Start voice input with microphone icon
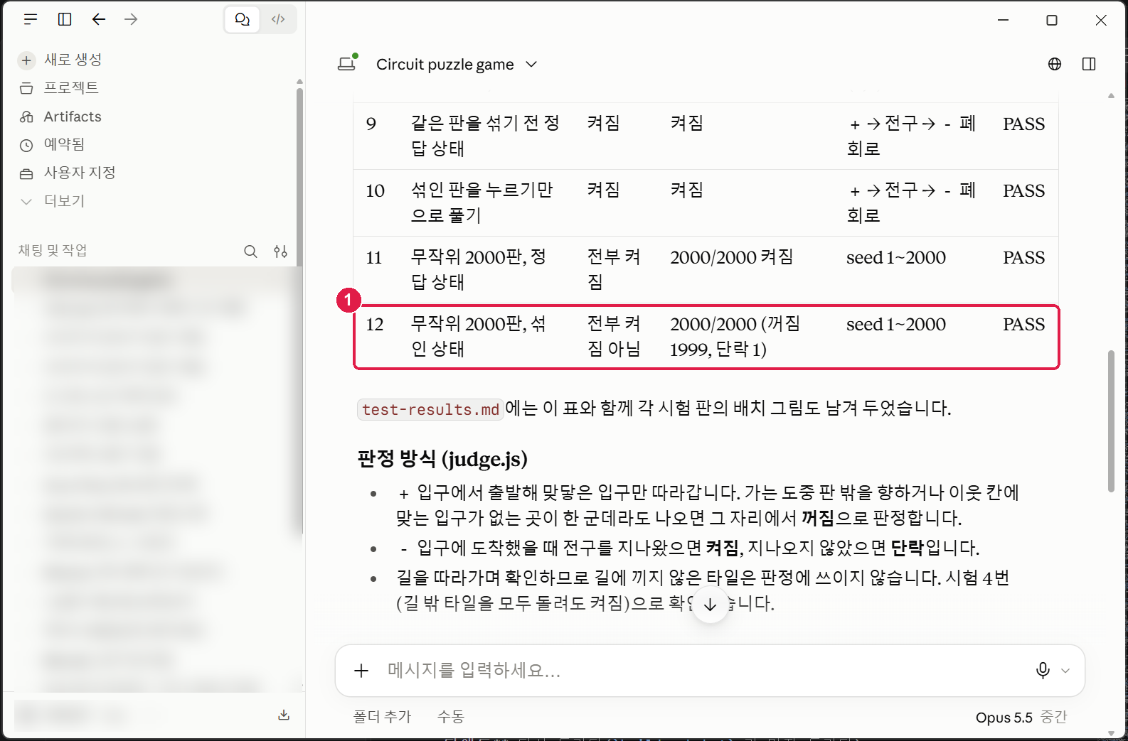This screenshot has height=741, width=1128. 1043,671
